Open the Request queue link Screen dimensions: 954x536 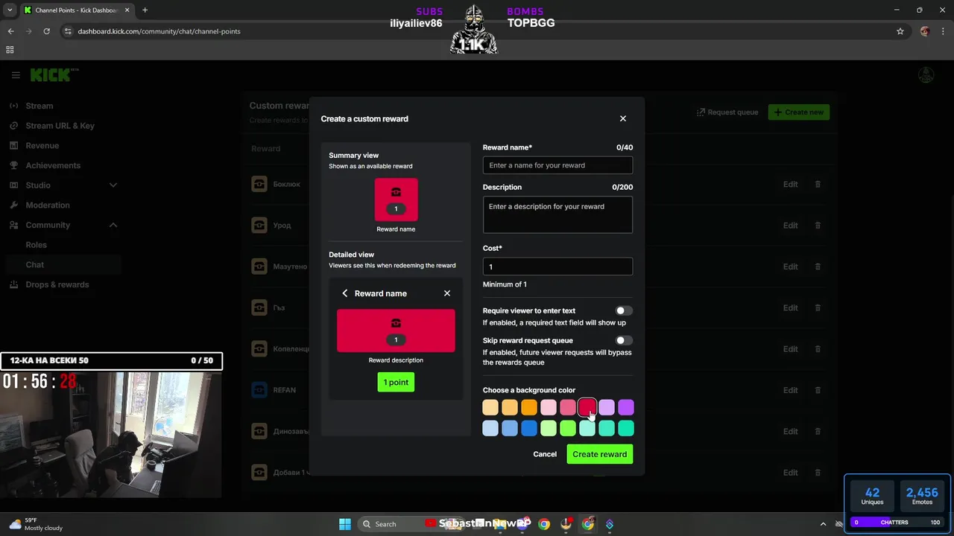coord(727,112)
